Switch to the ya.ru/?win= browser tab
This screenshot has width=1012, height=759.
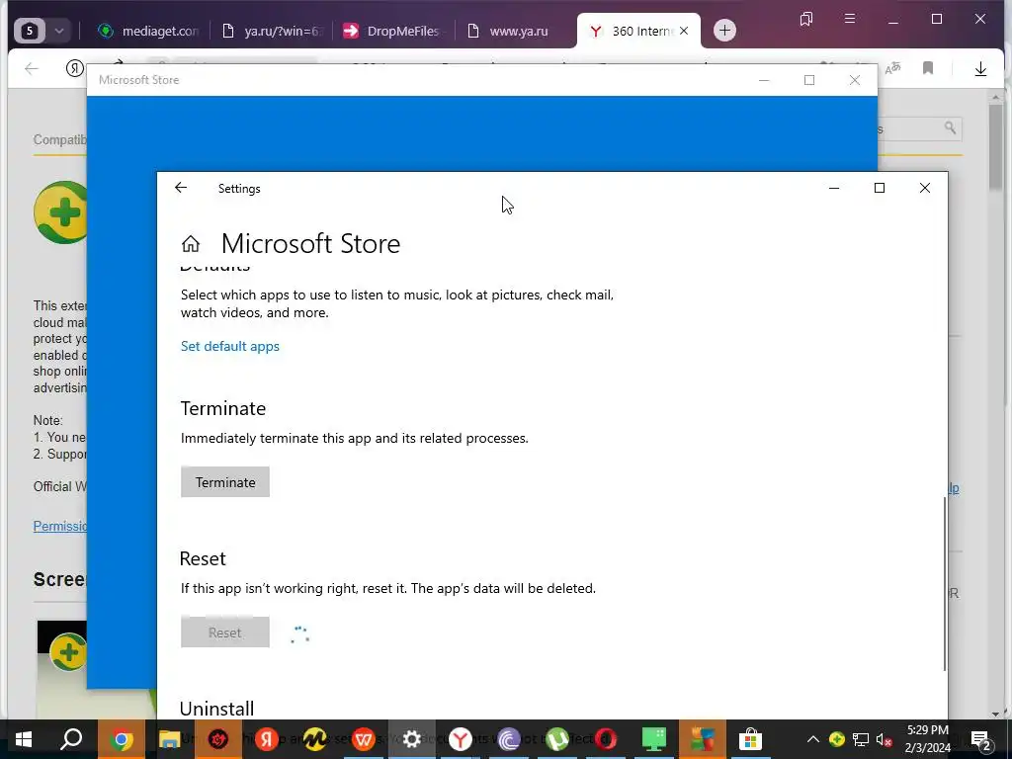point(271,31)
